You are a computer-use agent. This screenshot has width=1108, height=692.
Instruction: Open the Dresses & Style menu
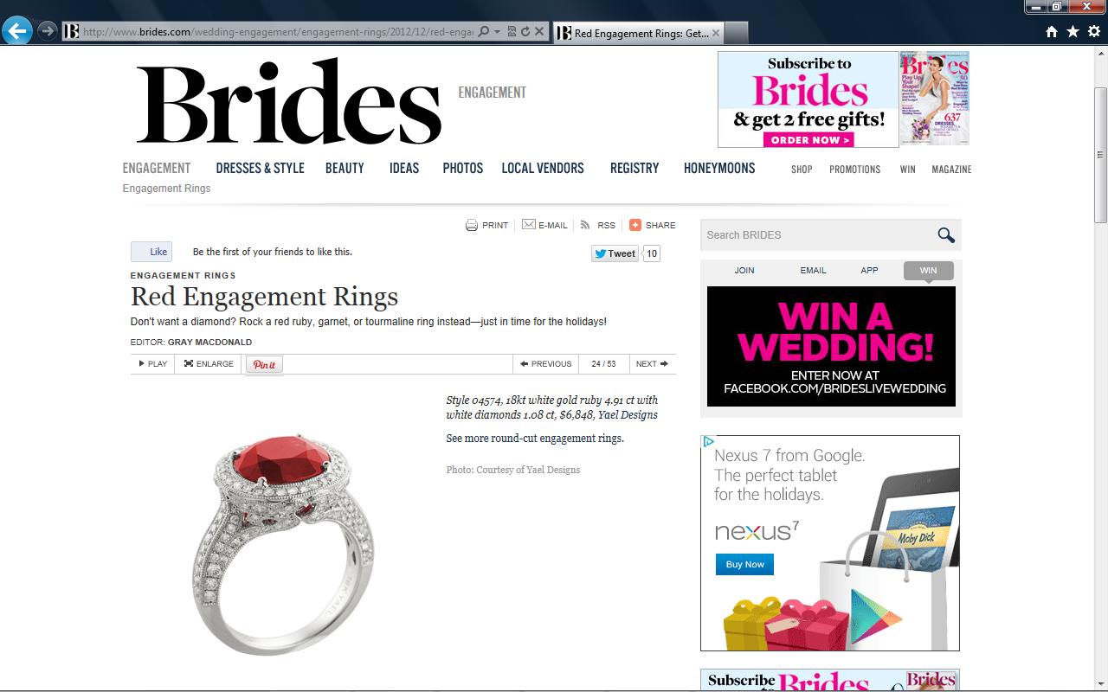tap(261, 168)
